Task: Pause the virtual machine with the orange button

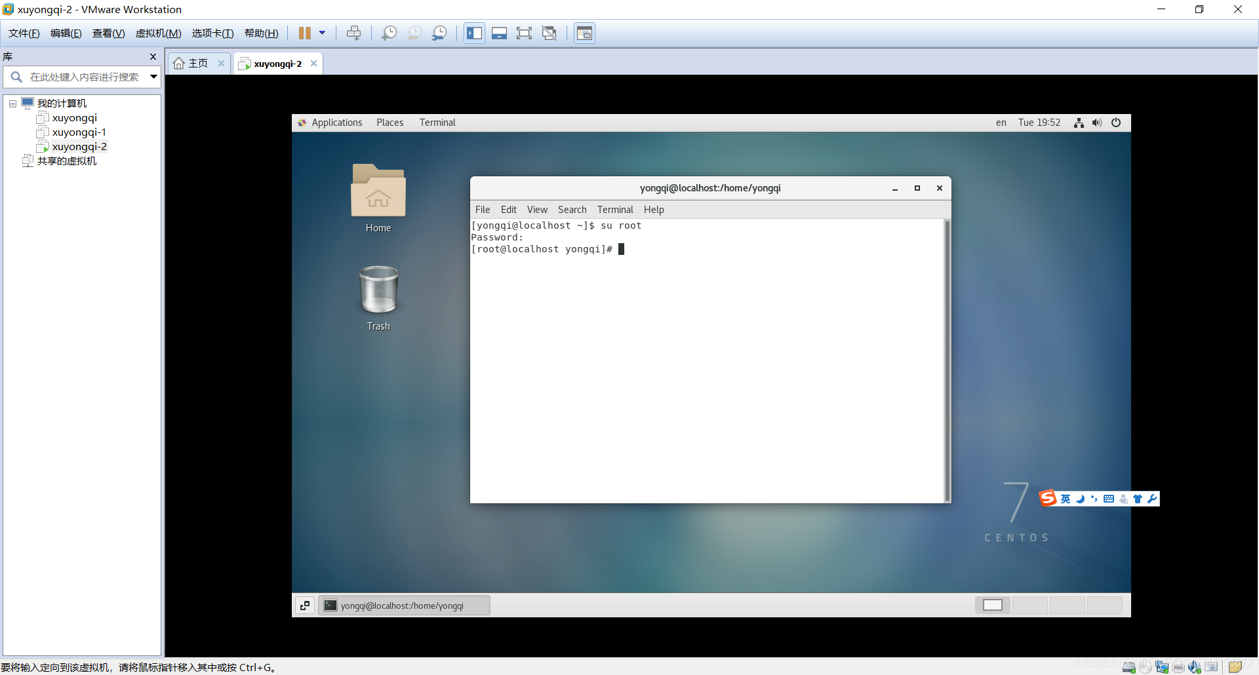Action: (x=305, y=33)
